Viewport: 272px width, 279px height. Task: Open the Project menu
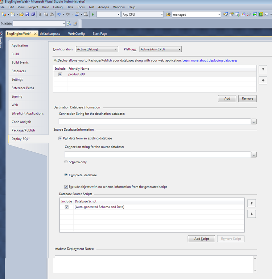click(33, 7)
